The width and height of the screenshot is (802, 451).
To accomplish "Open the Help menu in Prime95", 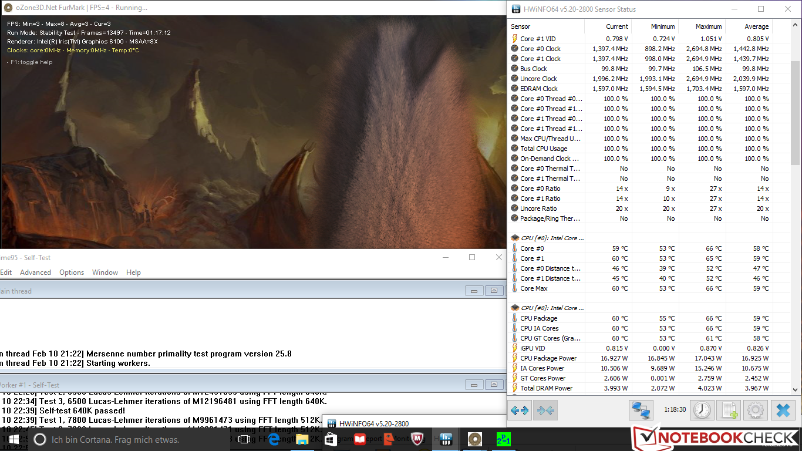I will [x=133, y=272].
